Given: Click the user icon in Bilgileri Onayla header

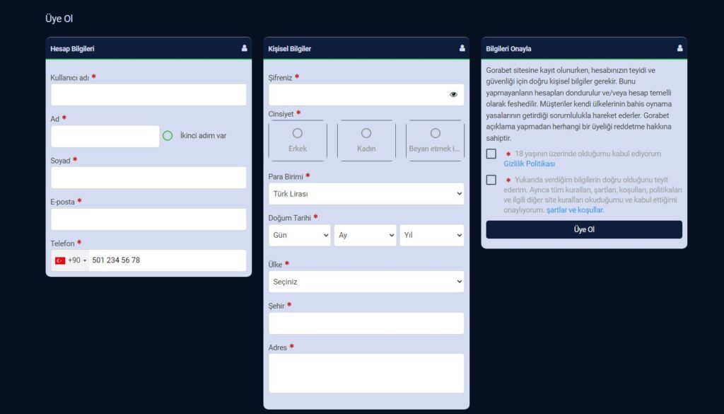Looking at the screenshot, I should (679, 48).
